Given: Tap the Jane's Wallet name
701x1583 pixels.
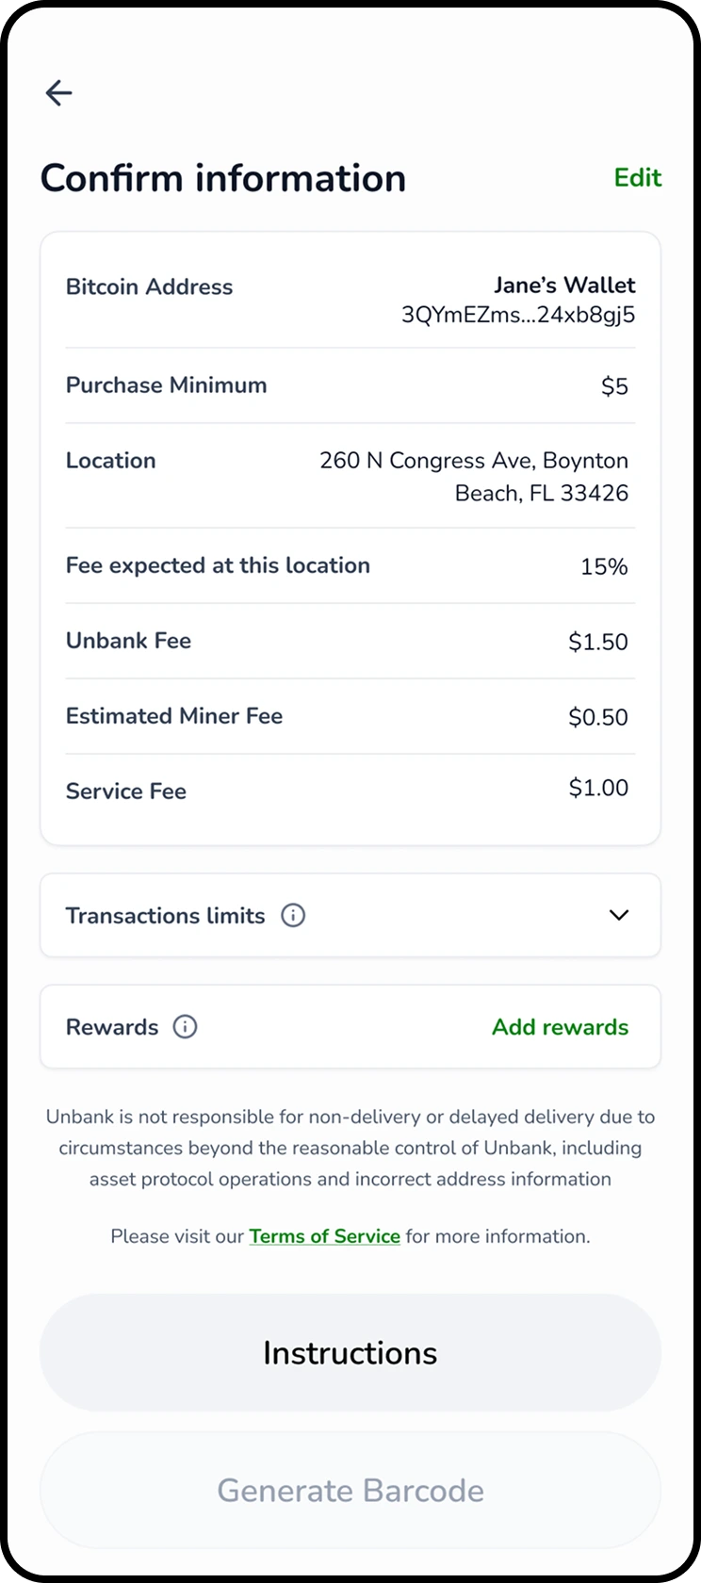Looking at the screenshot, I should (x=564, y=285).
